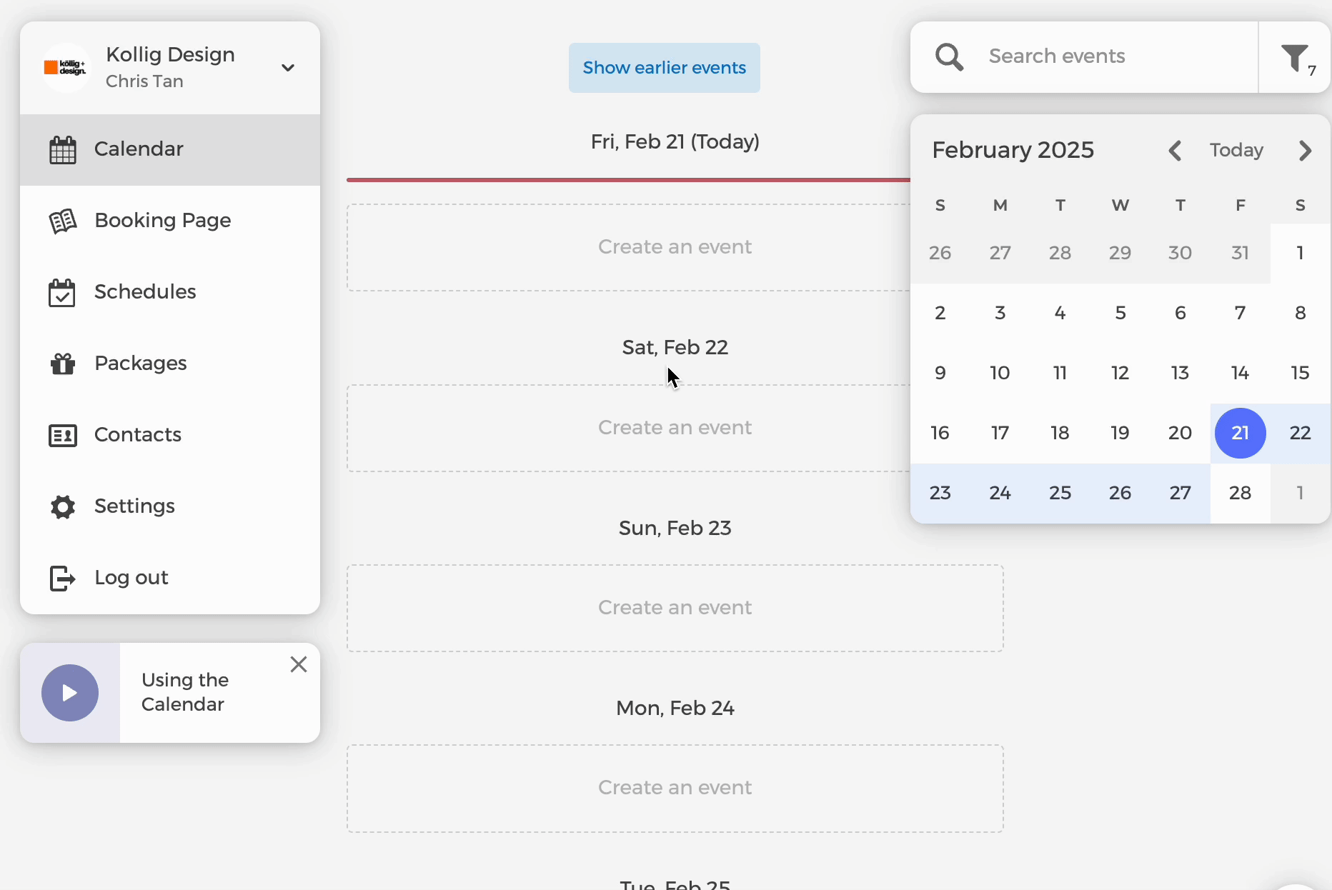1332x890 pixels.
Task: Select February 23 in mini calendar
Action: coord(940,493)
